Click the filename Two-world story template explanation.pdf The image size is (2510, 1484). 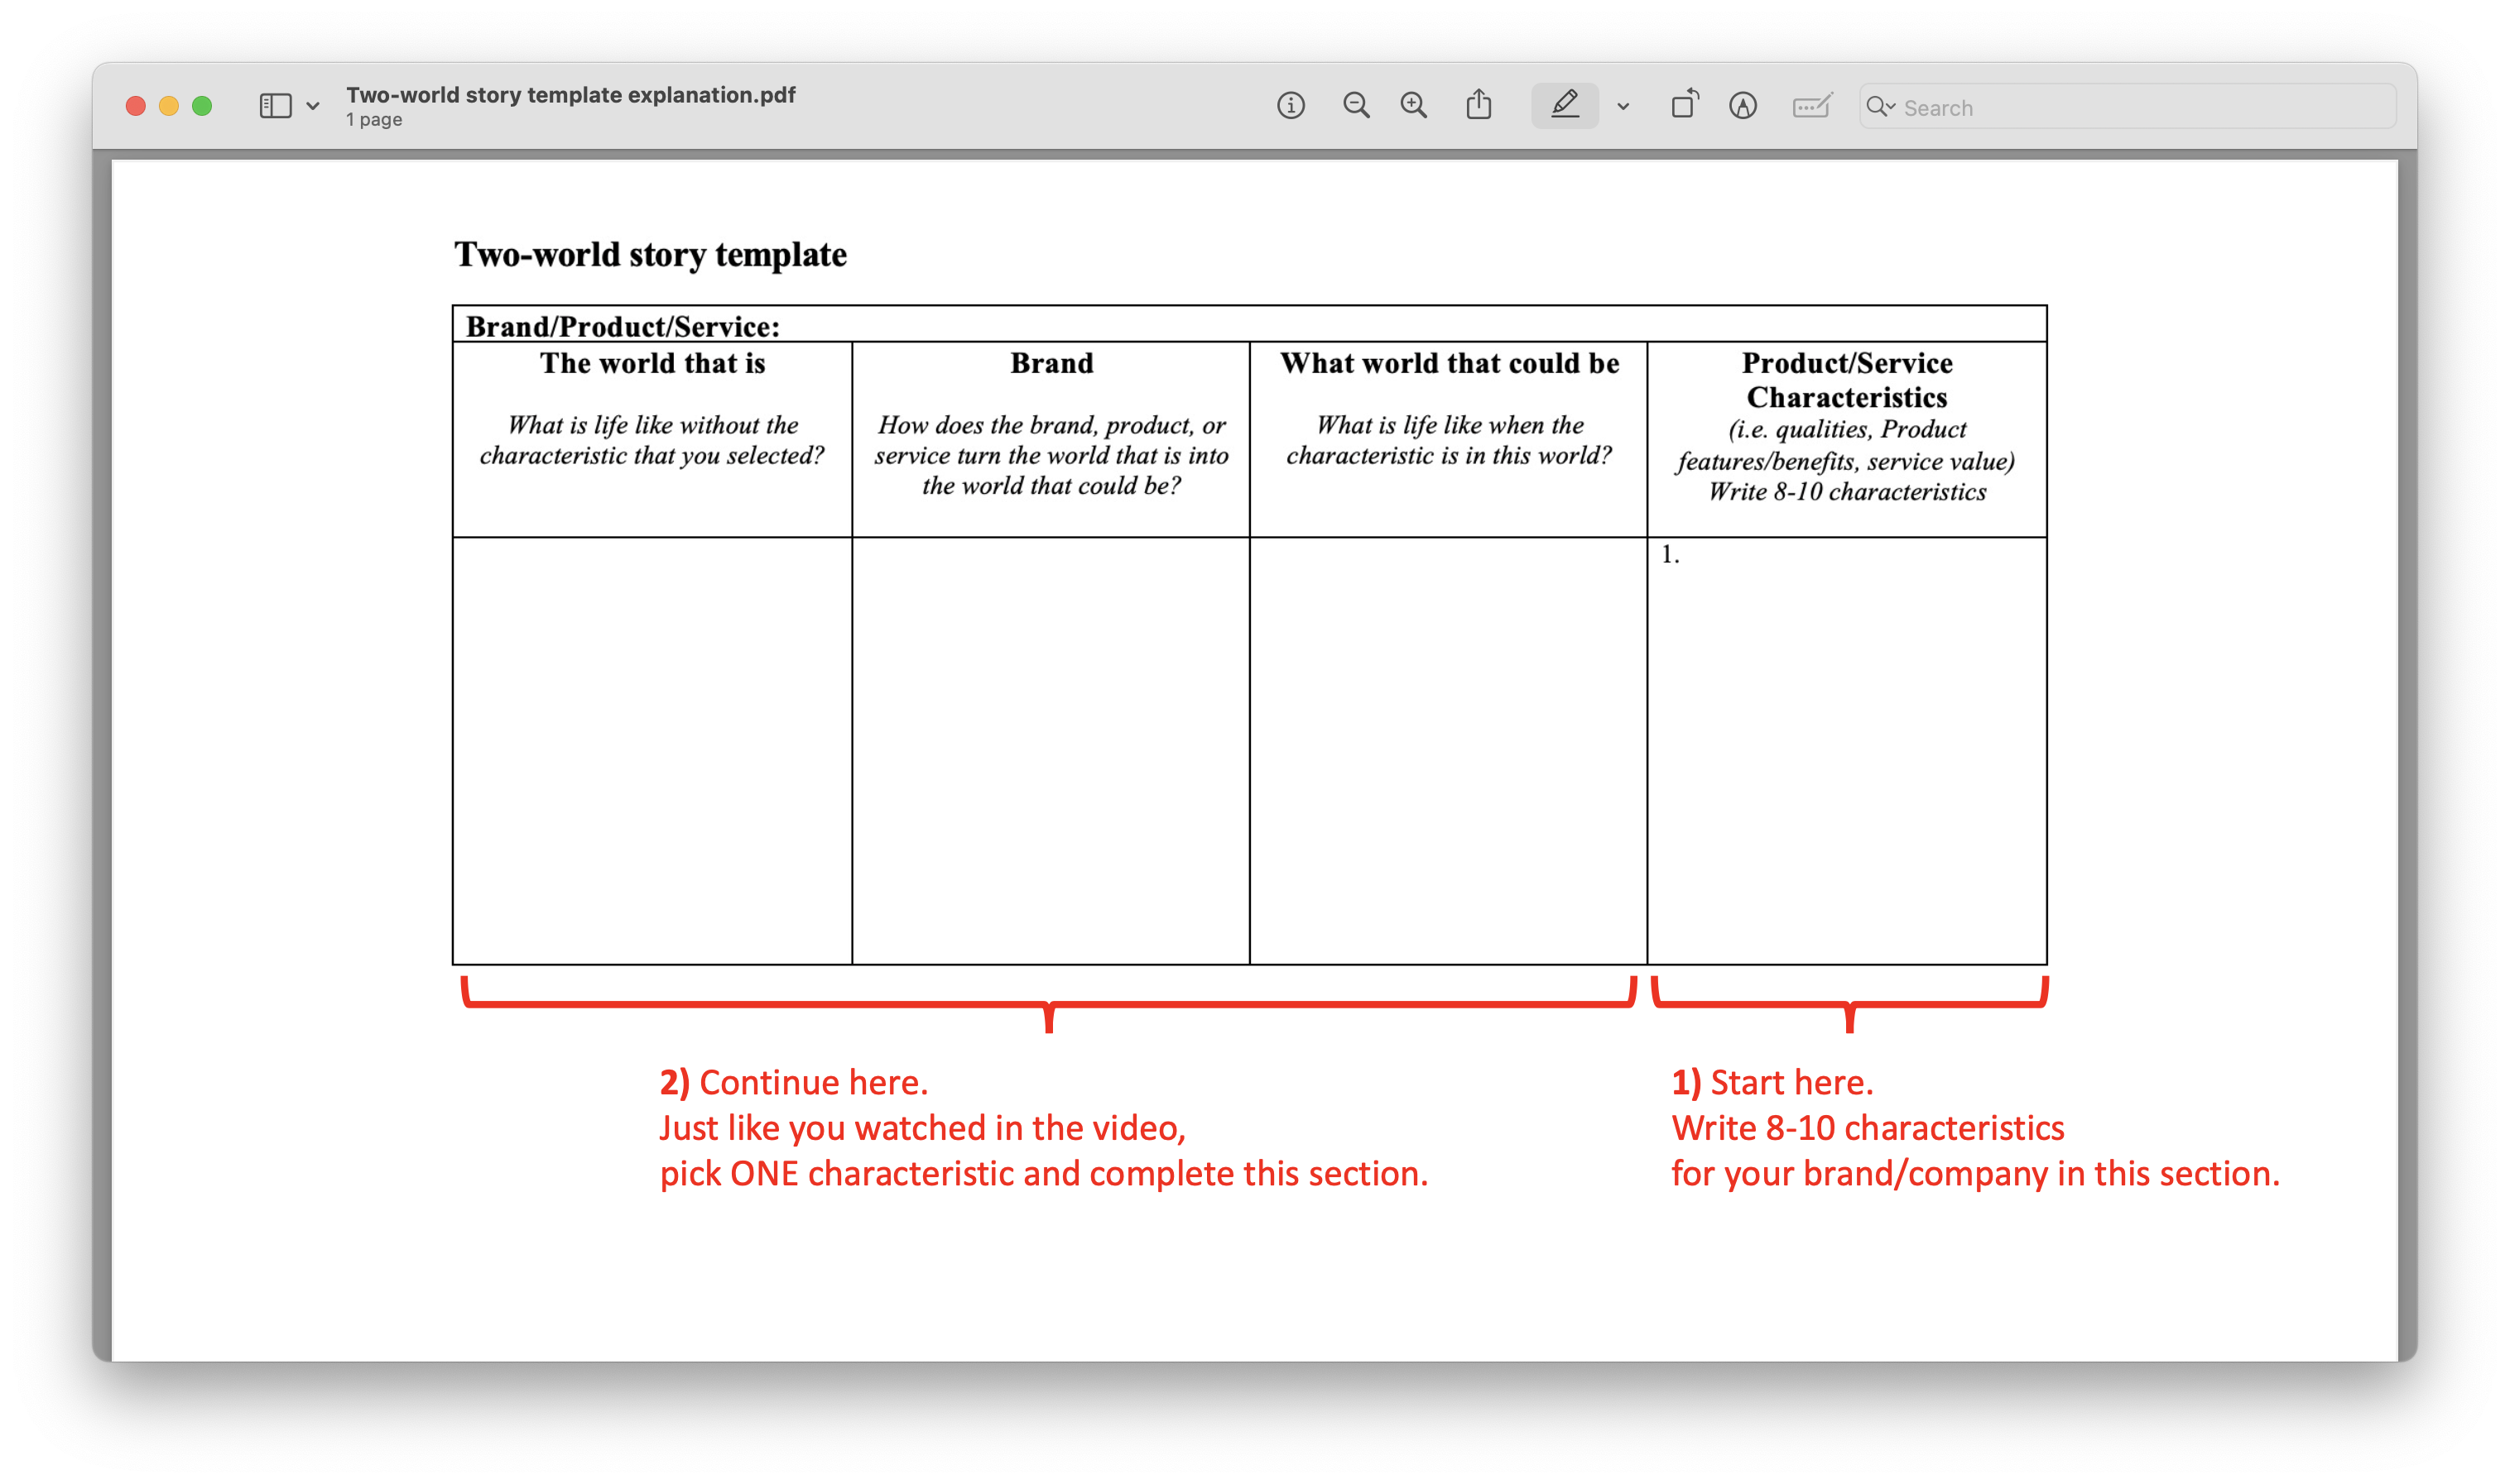pos(570,94)
